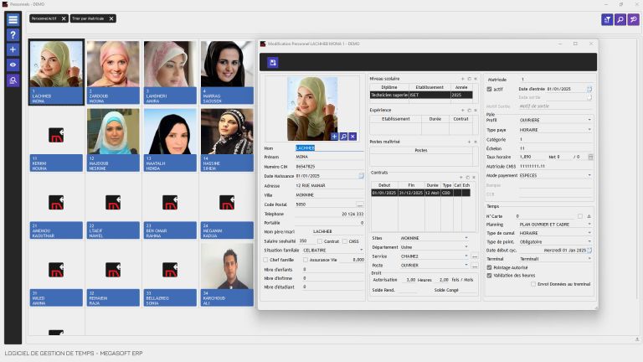Add a Niveau scolaire row with plus icon
643x362 pixels.
463,79
